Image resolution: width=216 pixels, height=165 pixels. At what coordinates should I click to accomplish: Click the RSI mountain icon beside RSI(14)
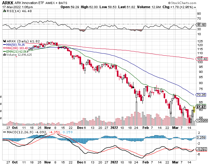(5, 11)
